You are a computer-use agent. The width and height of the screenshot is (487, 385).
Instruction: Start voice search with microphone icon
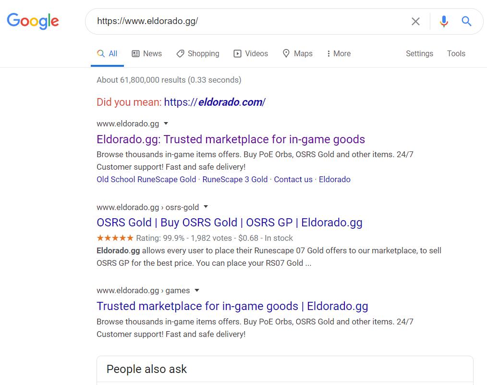coord(444,22)
